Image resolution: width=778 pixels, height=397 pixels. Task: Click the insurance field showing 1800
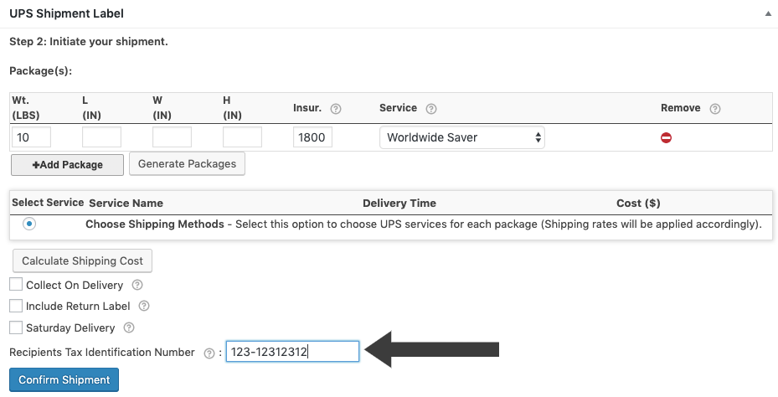point(312,137)
